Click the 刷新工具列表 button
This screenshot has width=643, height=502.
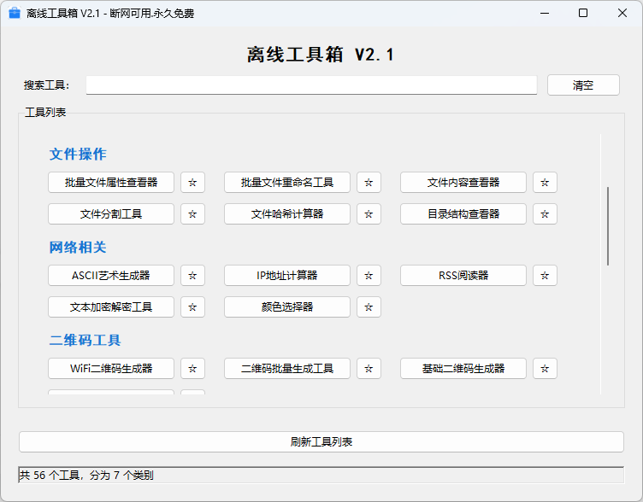321,442
